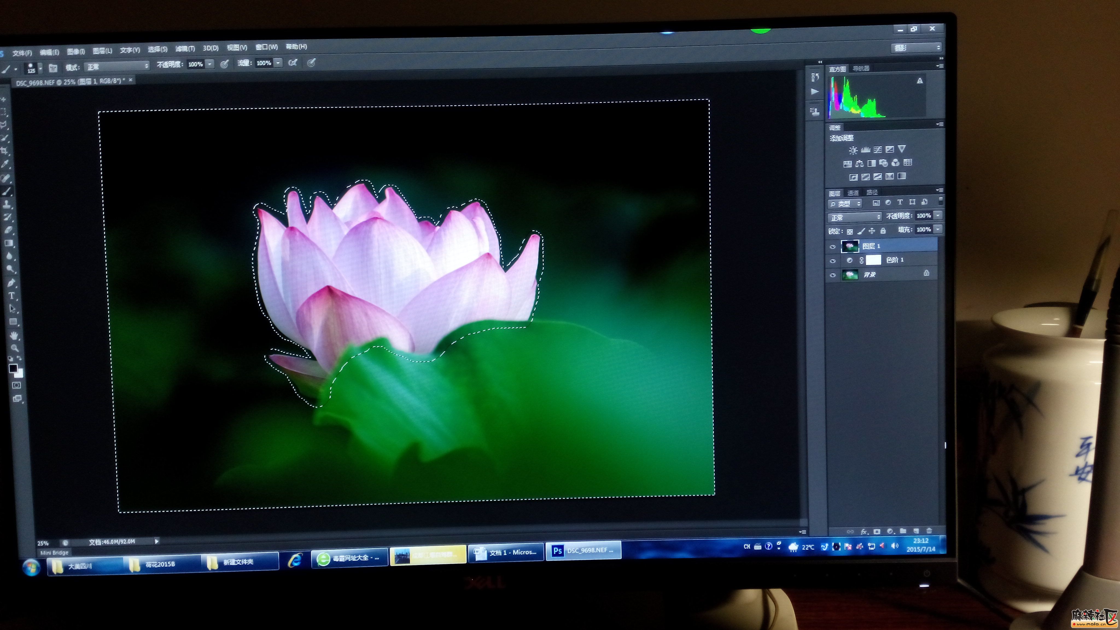Select the Hand tool

coord(14,336)
